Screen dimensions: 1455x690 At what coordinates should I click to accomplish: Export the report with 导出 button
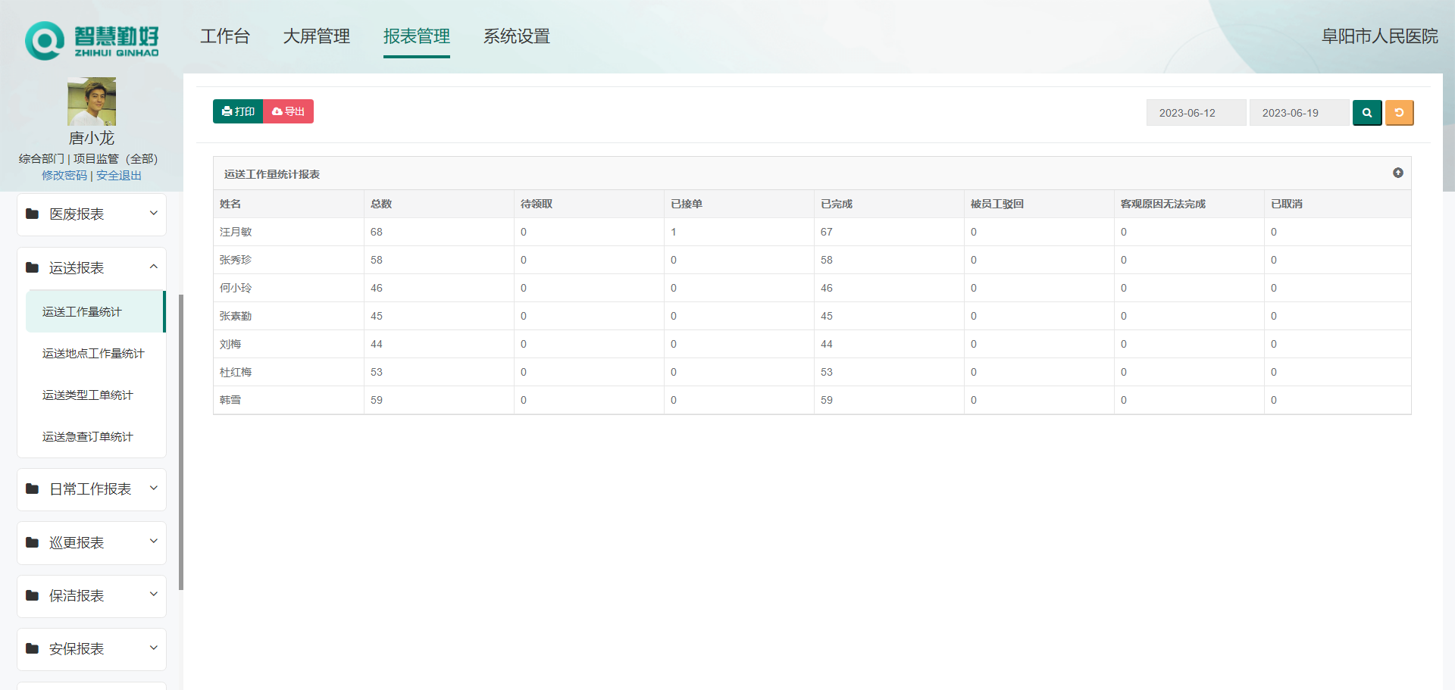(x=289, y=111)
